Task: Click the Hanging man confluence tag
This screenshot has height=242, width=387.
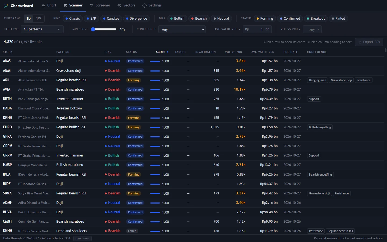Action: tap(317, 80)
